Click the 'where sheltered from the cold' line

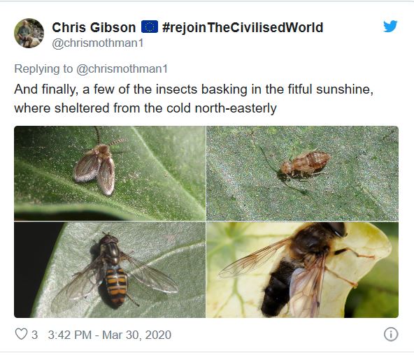[x=145, y=108]
